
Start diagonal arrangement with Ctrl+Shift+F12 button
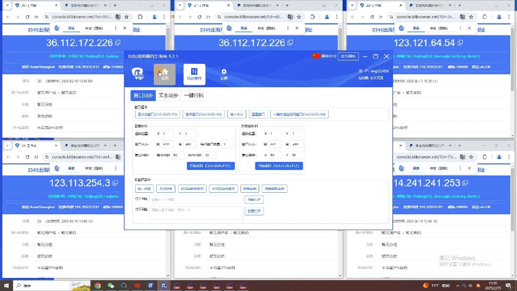pos(279,165)
